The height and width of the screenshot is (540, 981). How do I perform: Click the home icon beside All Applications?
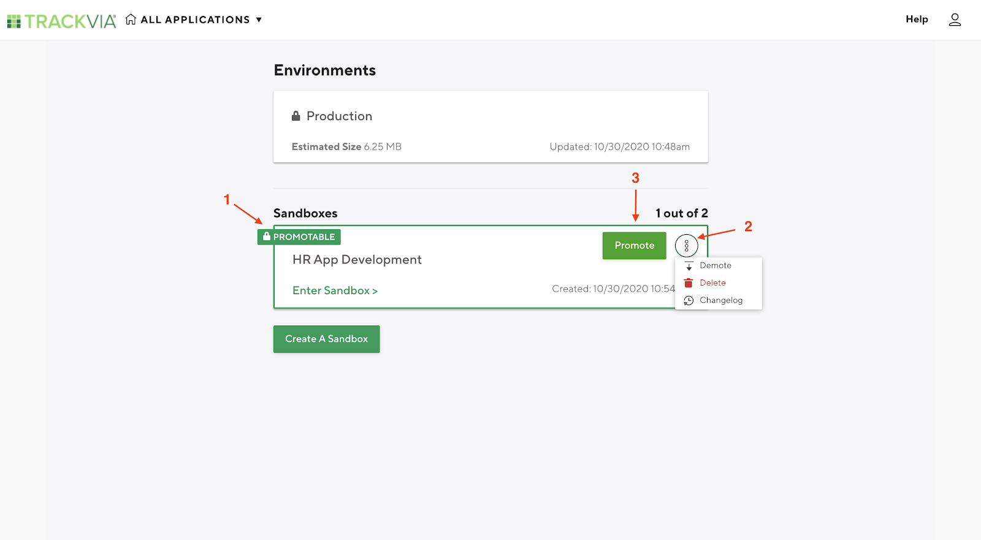pos(131,20)
